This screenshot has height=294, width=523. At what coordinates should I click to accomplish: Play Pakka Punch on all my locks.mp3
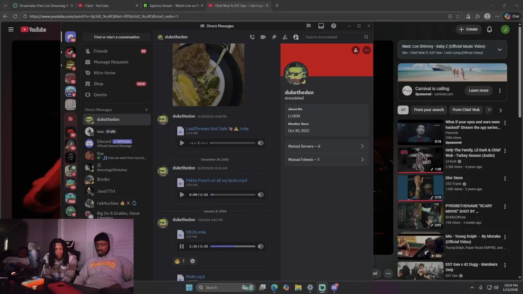tap(182, 195)
